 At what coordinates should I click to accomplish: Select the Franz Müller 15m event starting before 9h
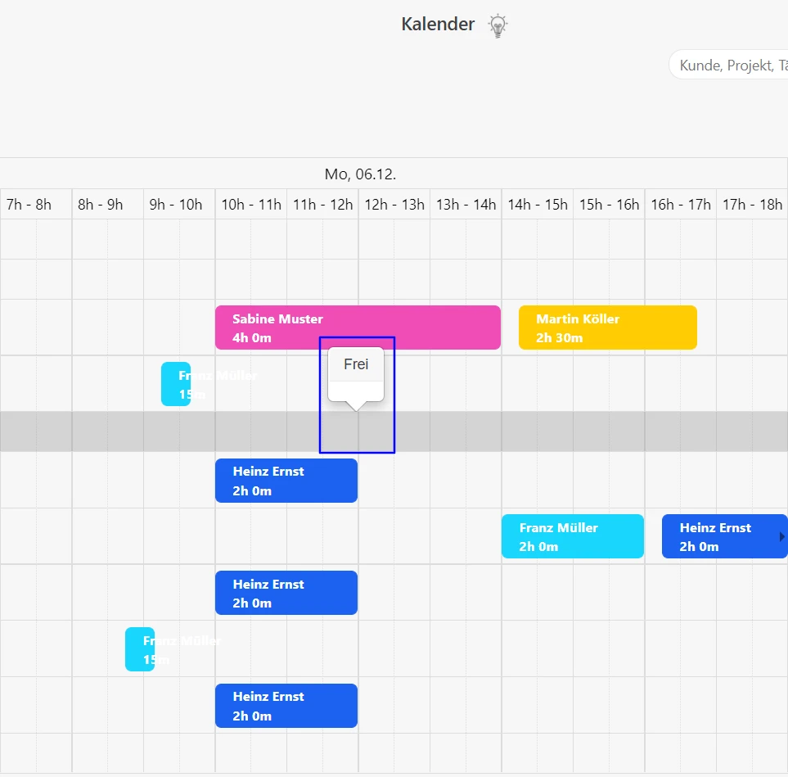[139, 649]
